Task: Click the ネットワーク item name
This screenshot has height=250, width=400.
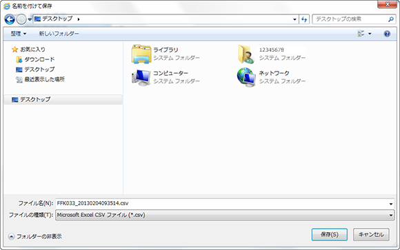Action: 274,73
